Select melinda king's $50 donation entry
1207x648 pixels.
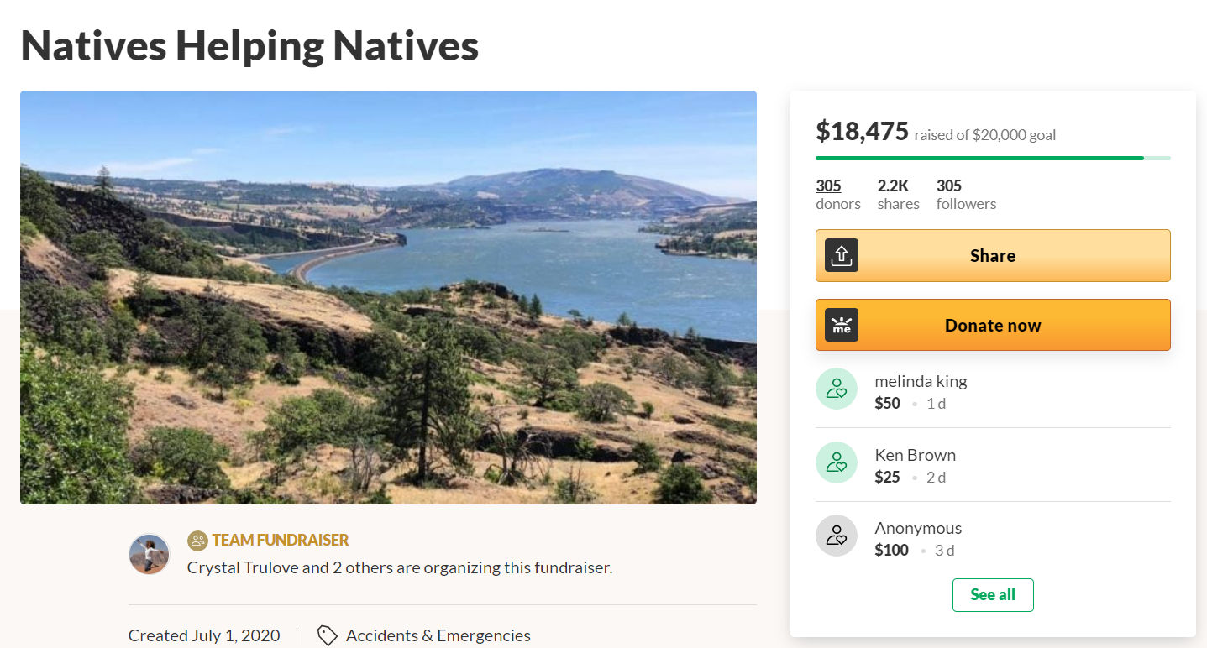(x=921, y=391)
